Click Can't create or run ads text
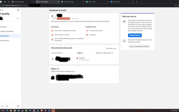Image resolution: width=179 pixels, height=112 pixels. tap(62, 35)
